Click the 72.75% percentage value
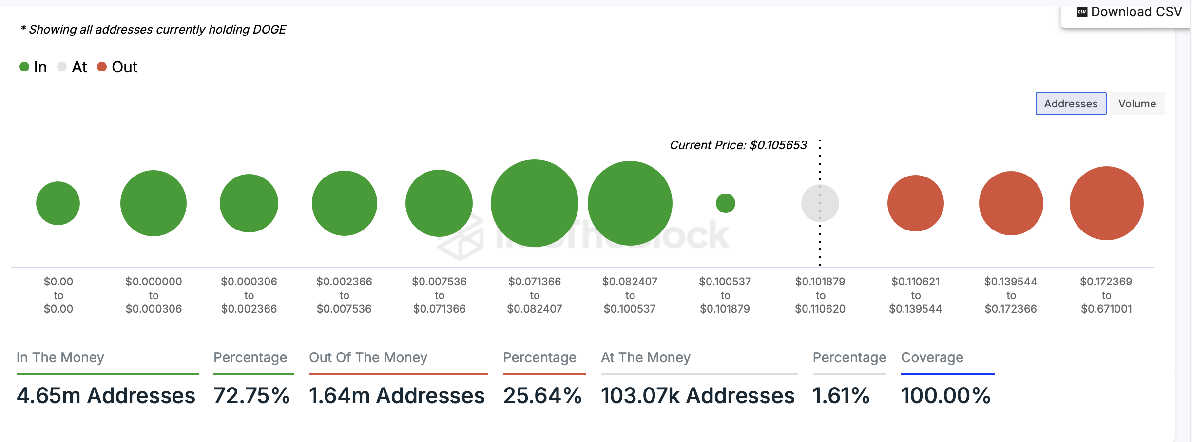 [x=251, y=395]
